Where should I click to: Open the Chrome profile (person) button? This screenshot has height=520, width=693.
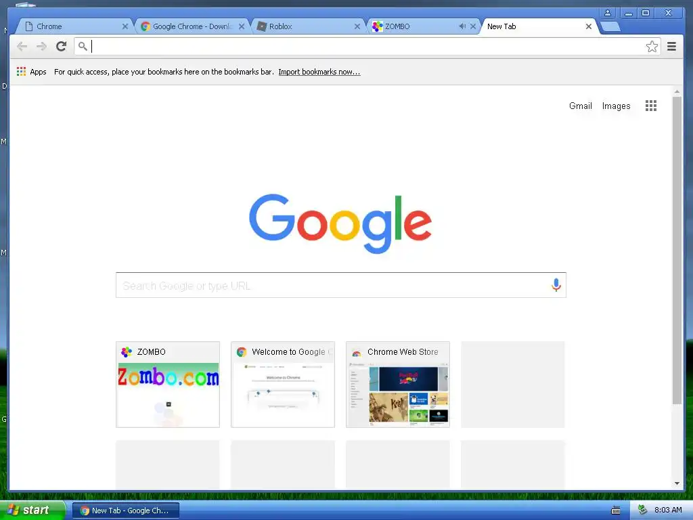608,13
